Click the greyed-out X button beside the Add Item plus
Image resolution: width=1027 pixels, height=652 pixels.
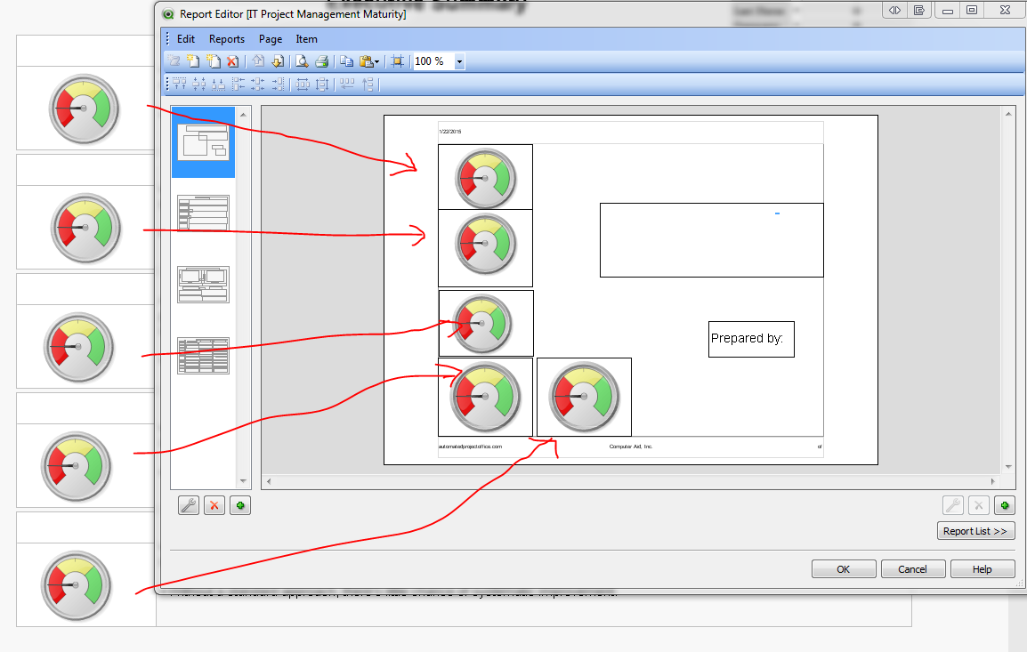(979, 505)
